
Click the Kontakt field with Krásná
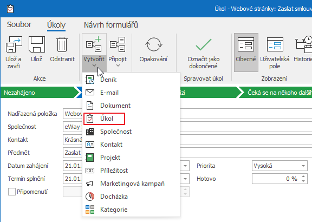point(187,140)
